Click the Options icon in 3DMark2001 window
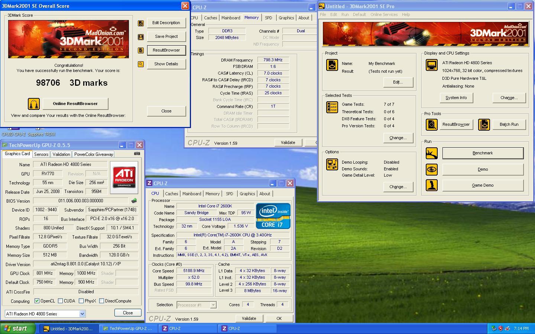 click(332, 164)
